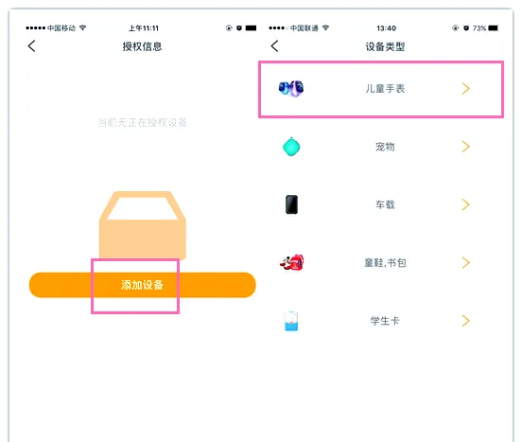The image size is (522, 442).
Task: Tap the back arrow on 授权信息 screen
Action: pyautogui.click(x=31, y=46)
